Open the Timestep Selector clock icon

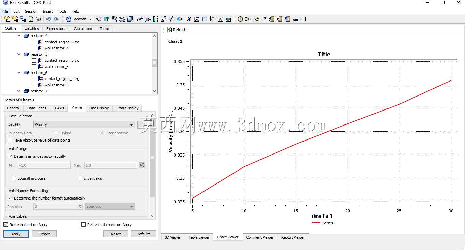(x=240, y=19)
